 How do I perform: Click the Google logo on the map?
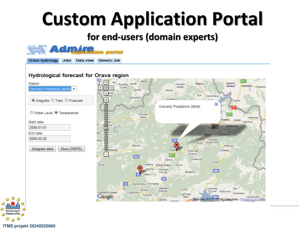coord(105,196)
